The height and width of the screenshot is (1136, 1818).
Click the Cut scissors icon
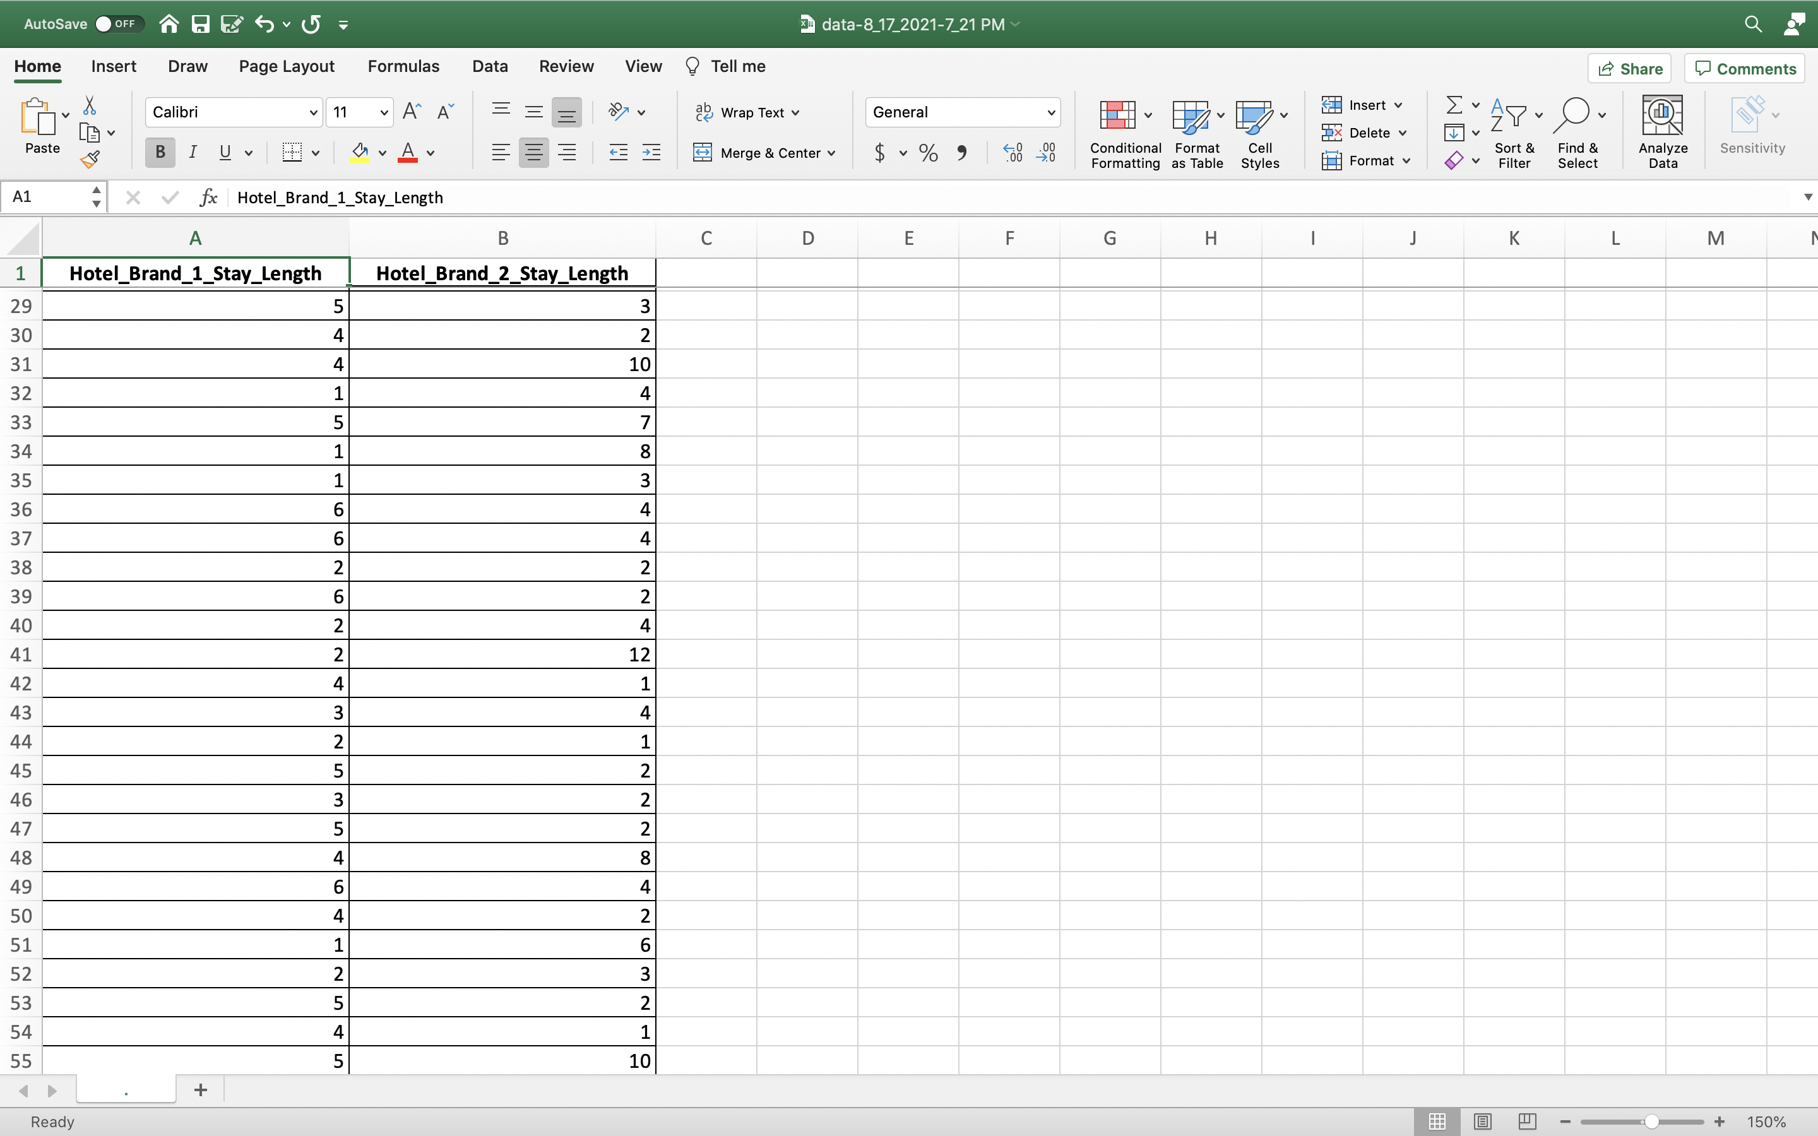point(90,105)
